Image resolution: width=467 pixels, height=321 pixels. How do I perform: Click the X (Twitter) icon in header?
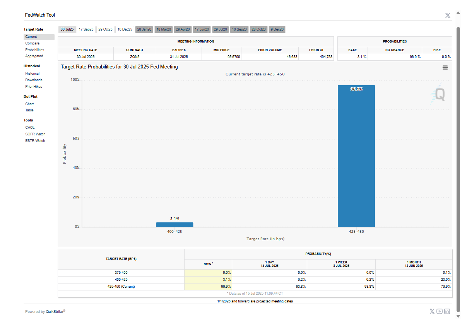pyautogui.click(x=448, y=15)
